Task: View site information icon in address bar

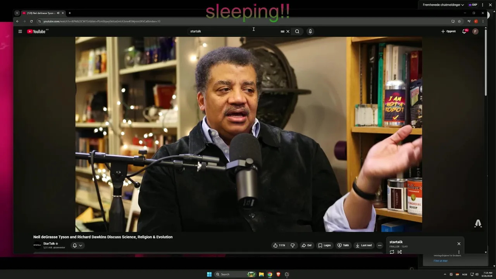Action: (40, 21)
